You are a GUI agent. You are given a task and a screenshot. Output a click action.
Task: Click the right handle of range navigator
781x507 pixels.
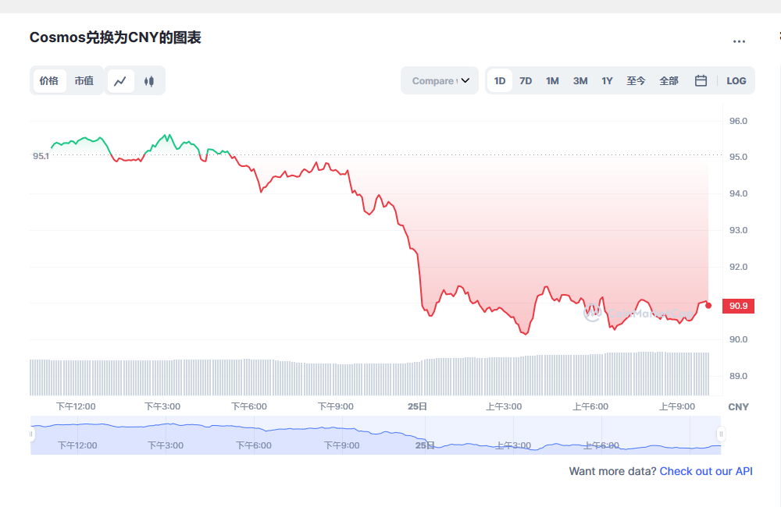[x=721, y=434]
